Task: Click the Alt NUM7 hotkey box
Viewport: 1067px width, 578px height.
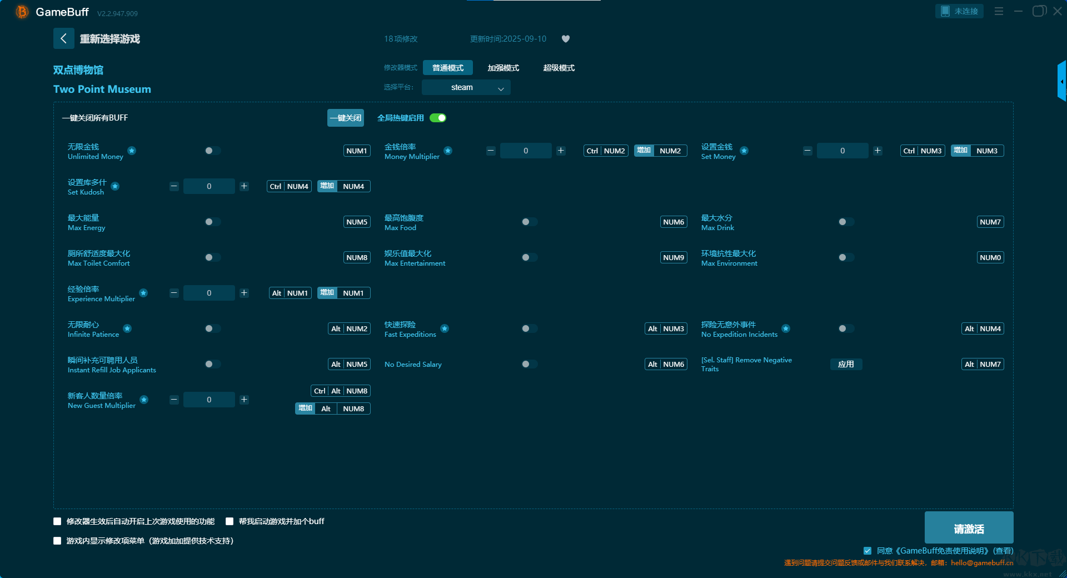Action: 983,364
